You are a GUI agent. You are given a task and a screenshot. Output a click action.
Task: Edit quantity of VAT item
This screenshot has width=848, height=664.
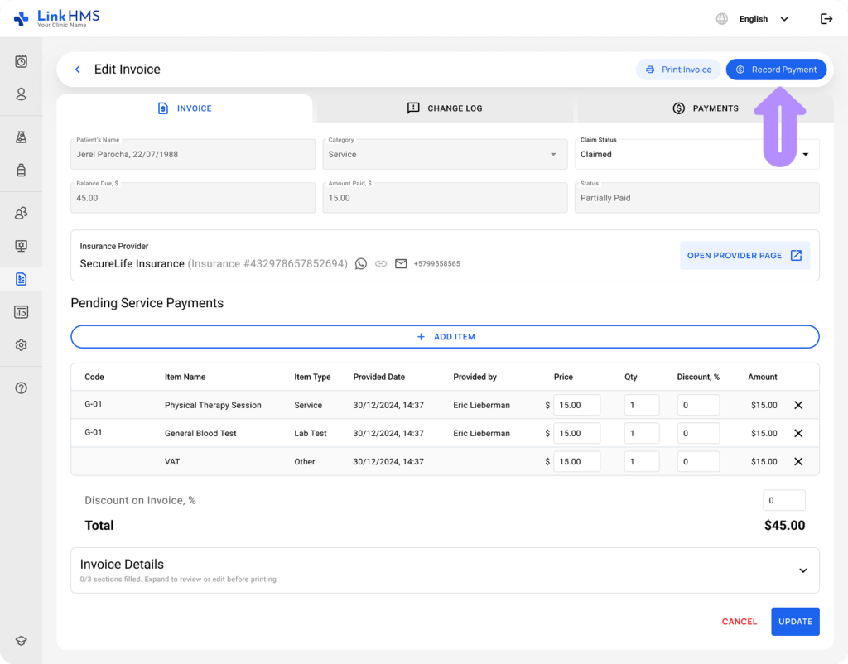642,461
